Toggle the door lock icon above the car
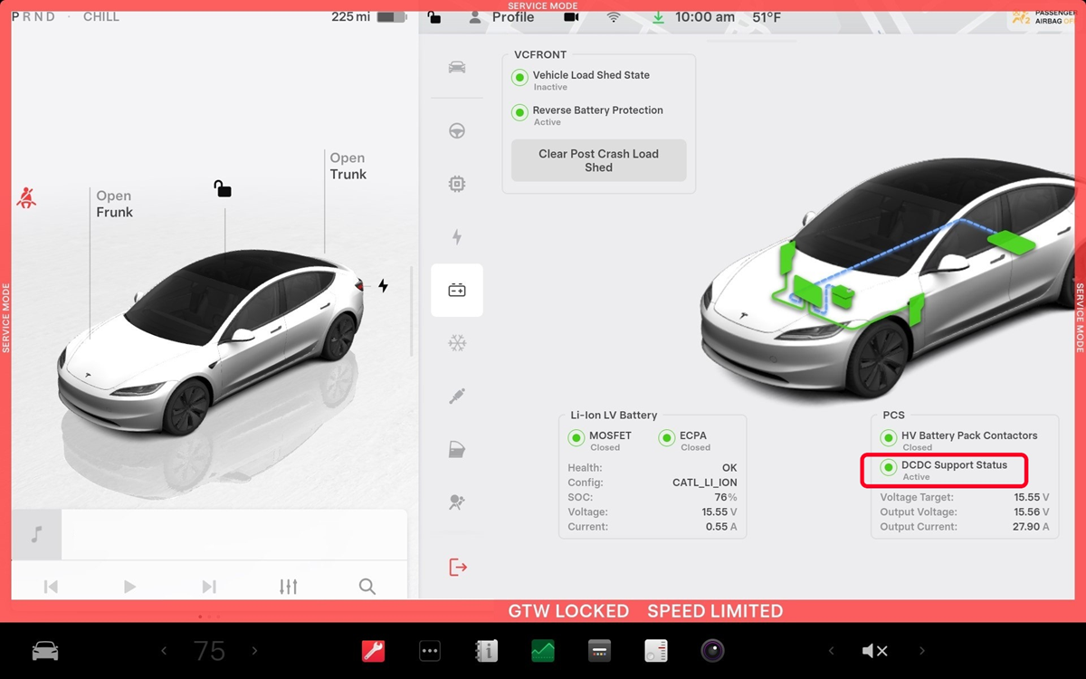The height and width of the screenshot is (679, 1086). (223, 188)
